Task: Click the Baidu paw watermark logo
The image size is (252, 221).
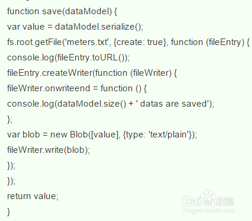Action: 209,198
